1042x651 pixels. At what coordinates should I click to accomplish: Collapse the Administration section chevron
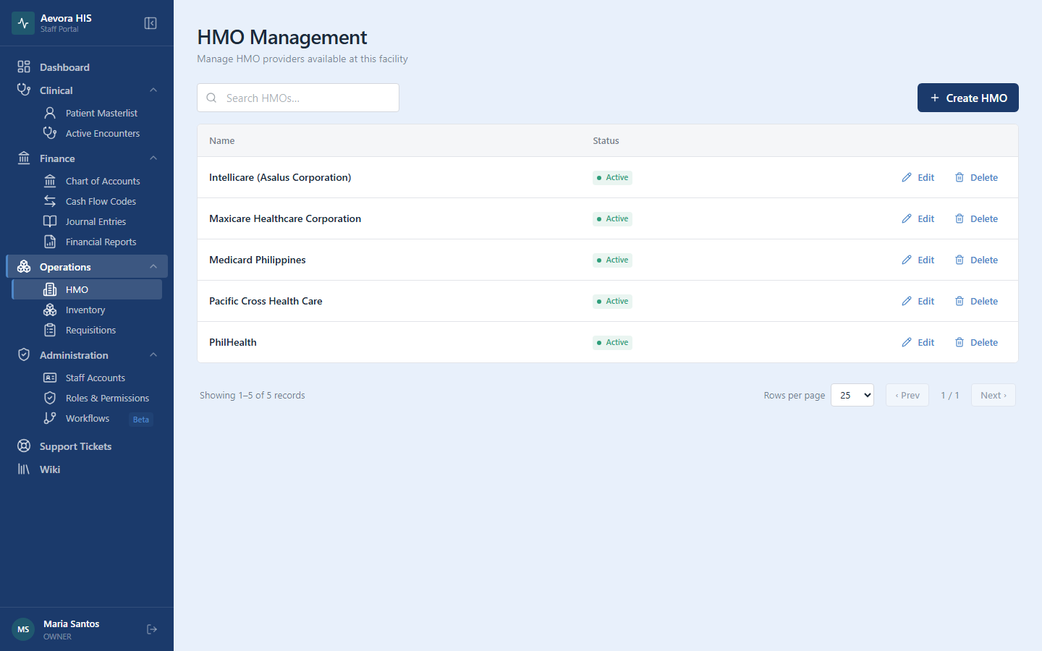pos(153,354)
